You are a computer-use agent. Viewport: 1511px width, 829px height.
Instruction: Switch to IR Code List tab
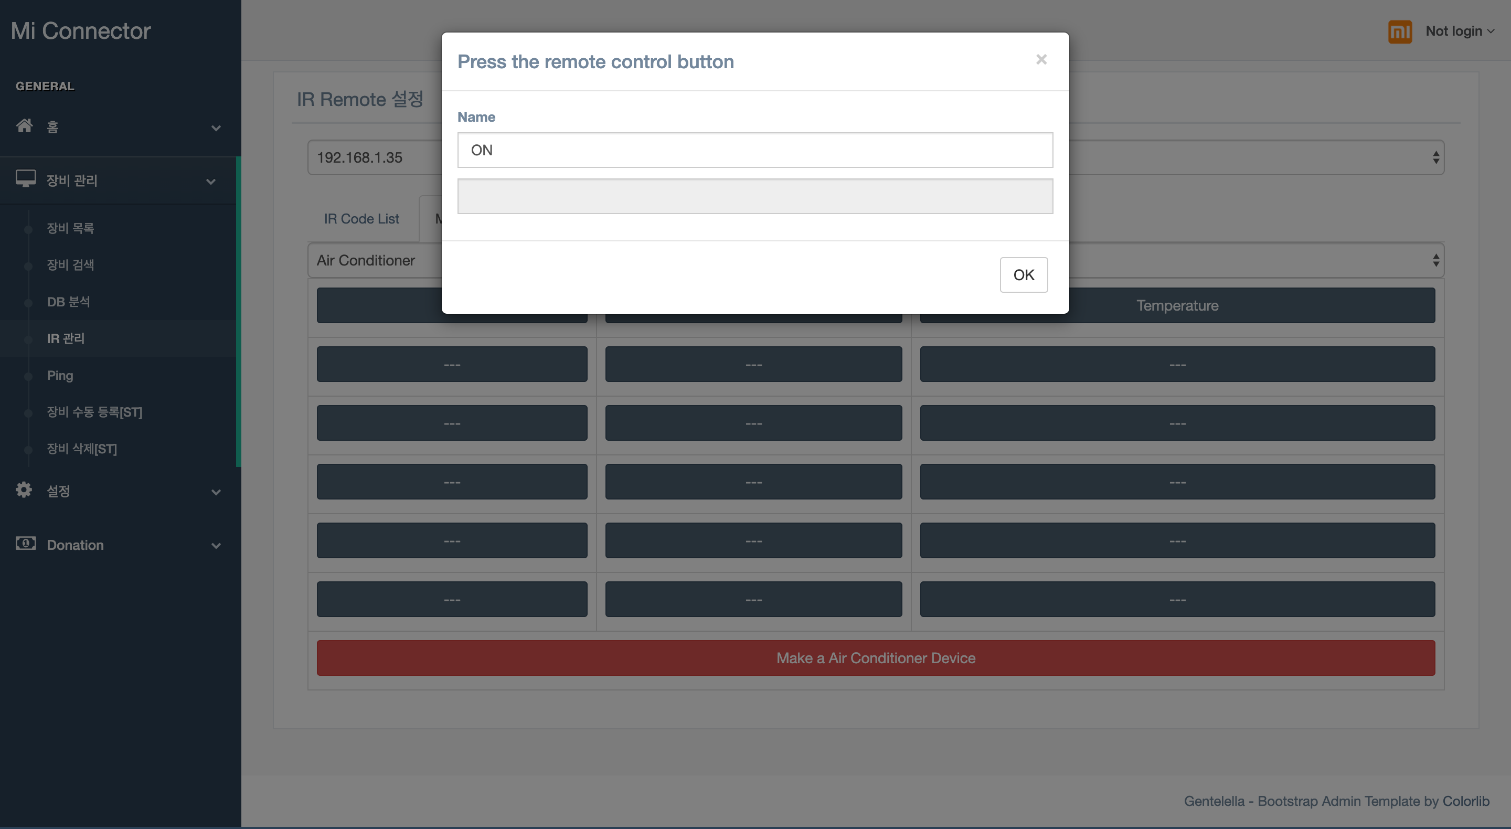click(x=361, y=219)
